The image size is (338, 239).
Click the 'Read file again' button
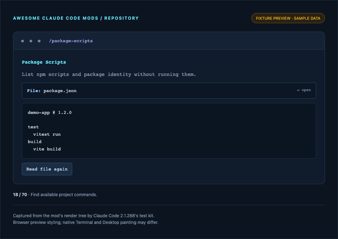tap(47, 169)
